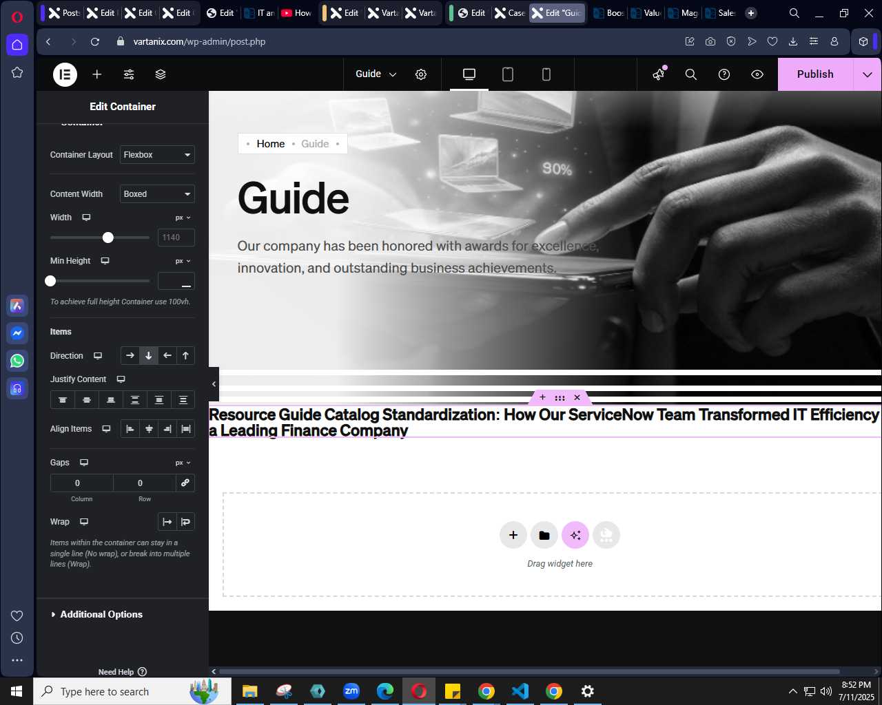Open the Guide document dropdown
This screenshot has height=705, width=882.
376,74
